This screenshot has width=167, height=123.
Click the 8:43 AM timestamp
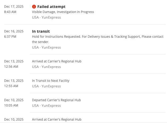click(10, 12)
